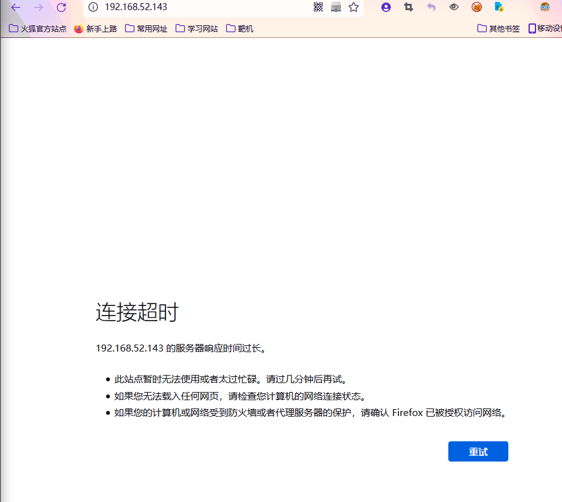Click the bullet about 检查您计算机的网络连接状态
Screen dimensions: 562x502
point(240,396)
